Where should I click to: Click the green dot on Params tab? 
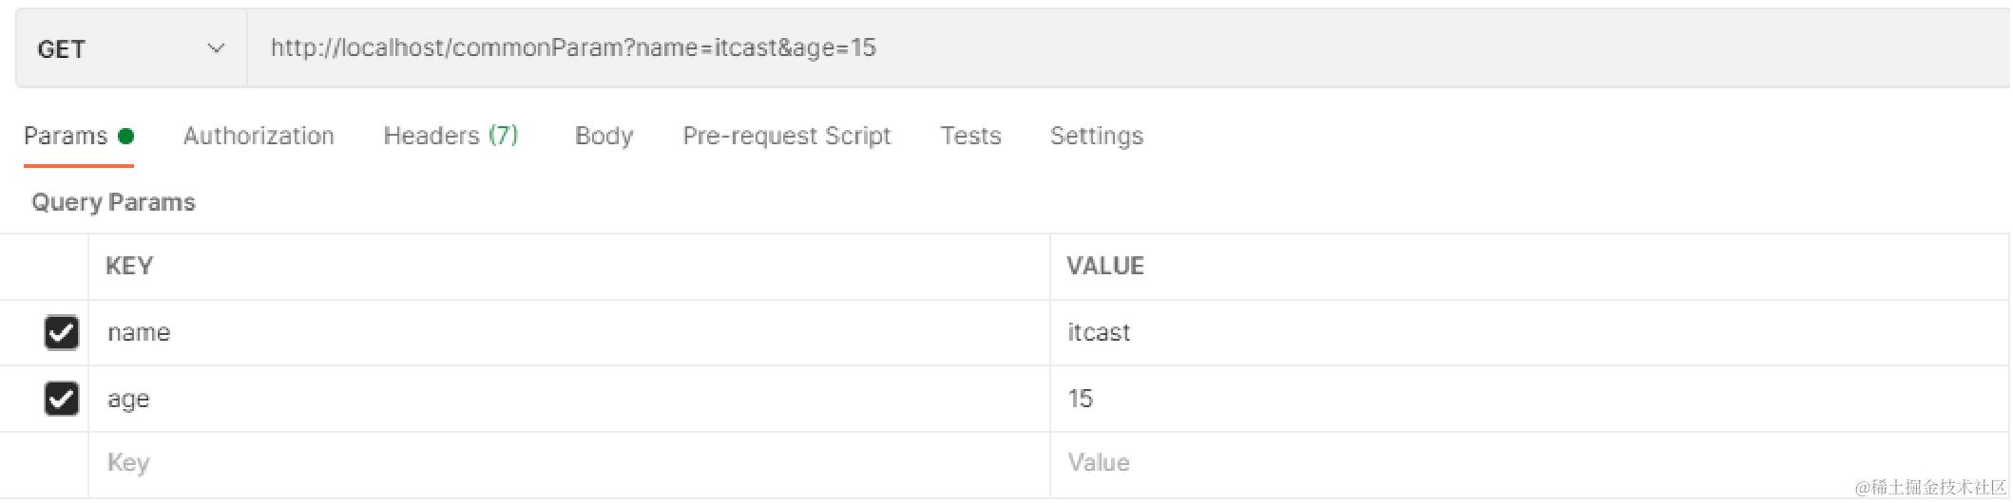125,137
